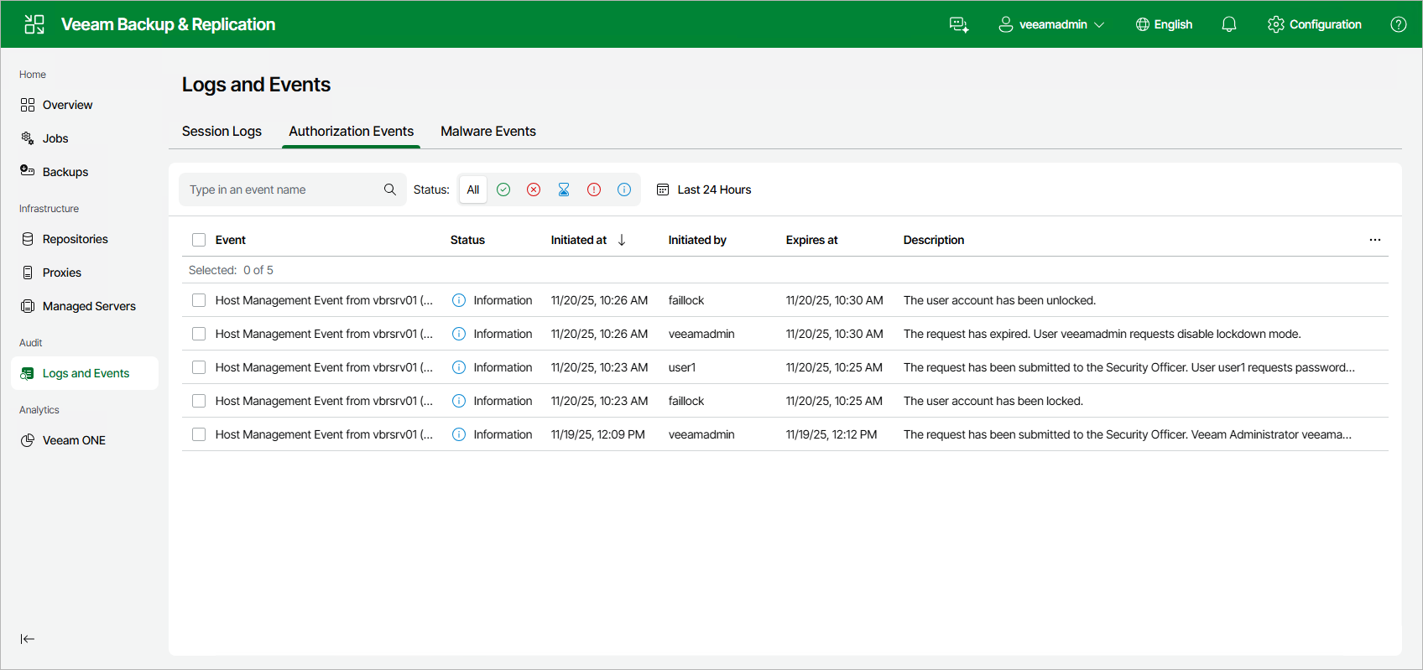Filter by pending hourglass status icon
Screen dimensions: 1423x670
point(564,190)
